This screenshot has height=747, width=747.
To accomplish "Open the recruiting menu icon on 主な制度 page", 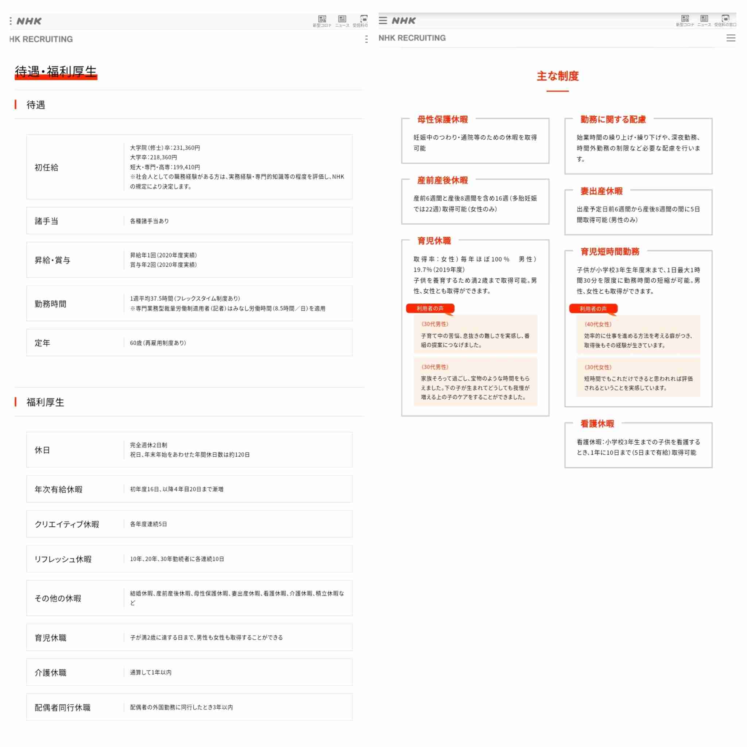I will [x=731, y=38].
